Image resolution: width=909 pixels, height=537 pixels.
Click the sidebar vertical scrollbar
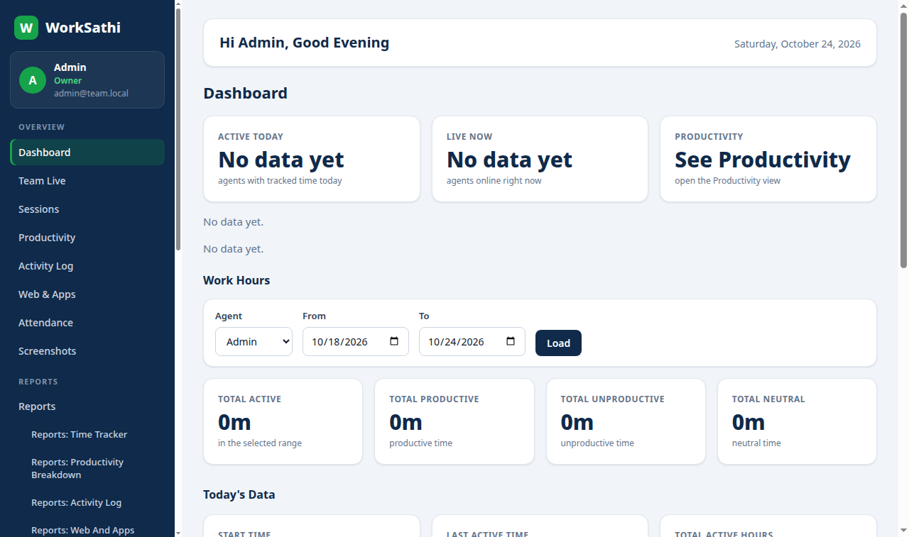[178, 128]
